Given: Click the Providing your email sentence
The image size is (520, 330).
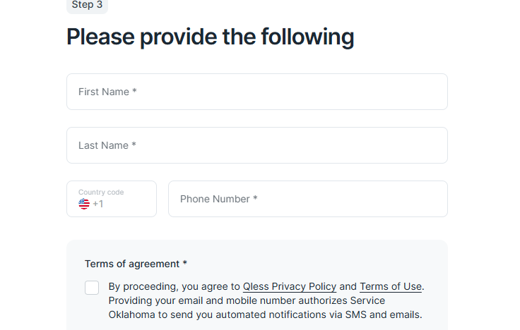Looking at the screenshot, I should [247, 300].
